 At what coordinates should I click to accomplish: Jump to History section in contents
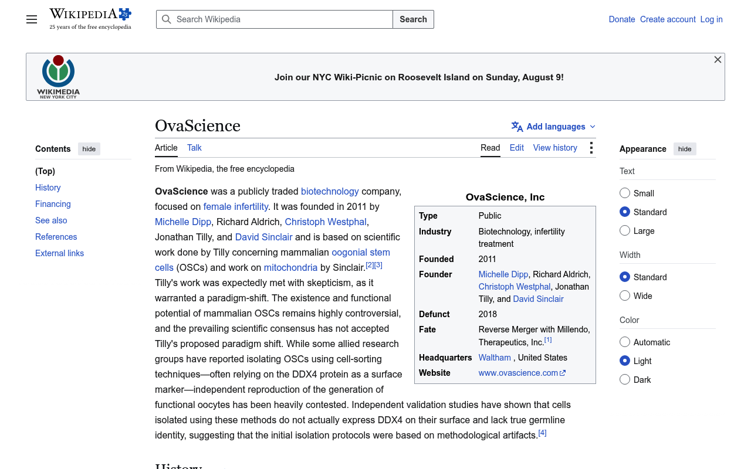coord(48,188)
